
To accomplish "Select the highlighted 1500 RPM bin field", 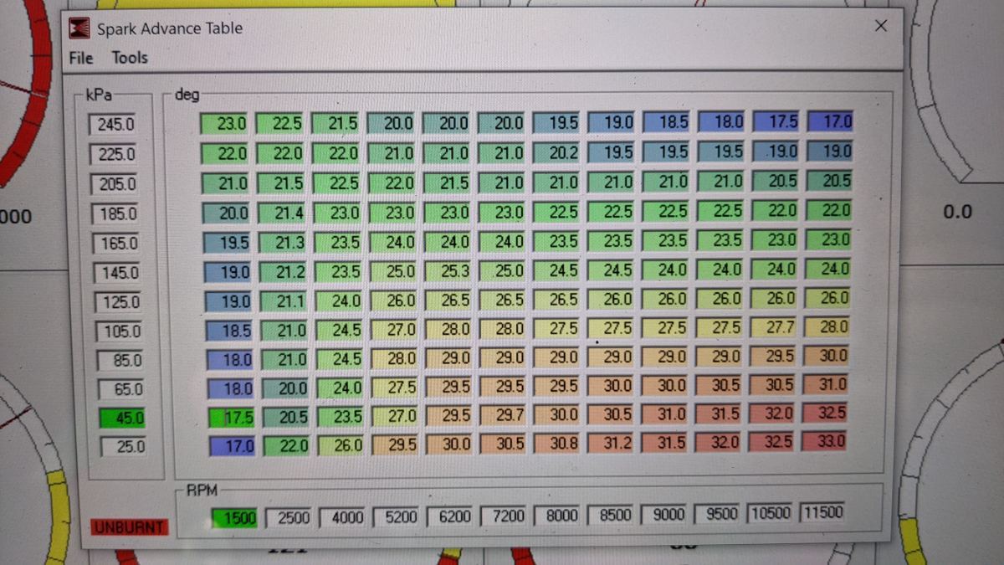I will [x=234, y=517].
